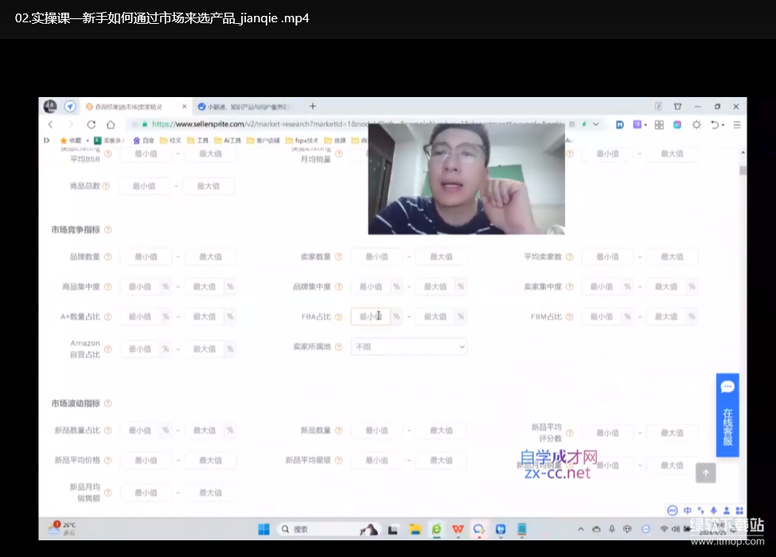Click 新品数量 maximum value field

coord(441,430)
